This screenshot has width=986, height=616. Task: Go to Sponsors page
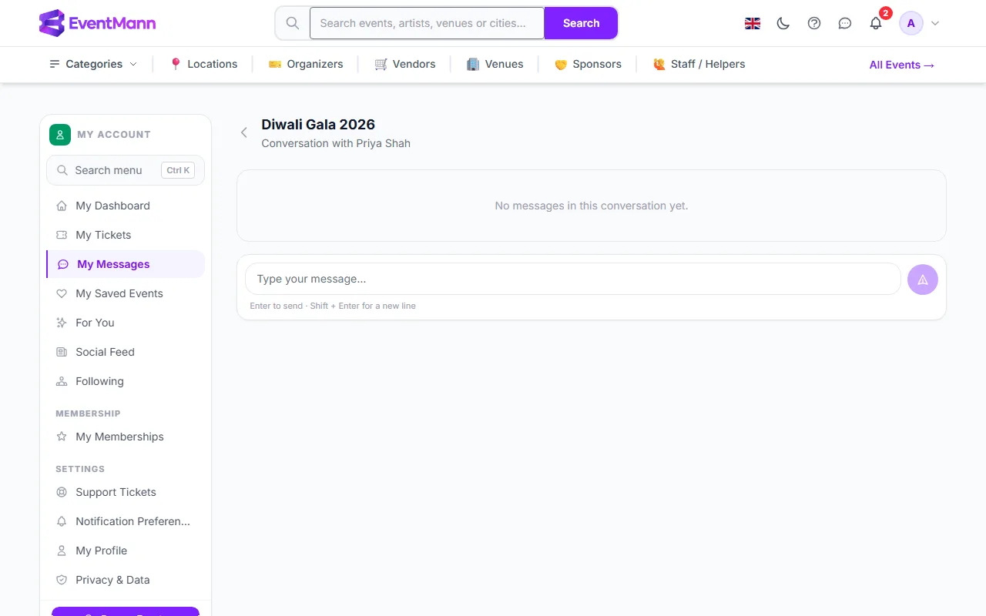tap(588, 64)
